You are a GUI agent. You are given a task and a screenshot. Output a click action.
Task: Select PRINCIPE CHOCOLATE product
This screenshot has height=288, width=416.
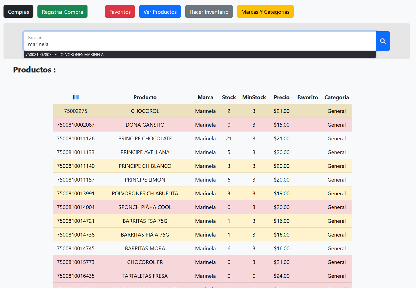(145, 138)
